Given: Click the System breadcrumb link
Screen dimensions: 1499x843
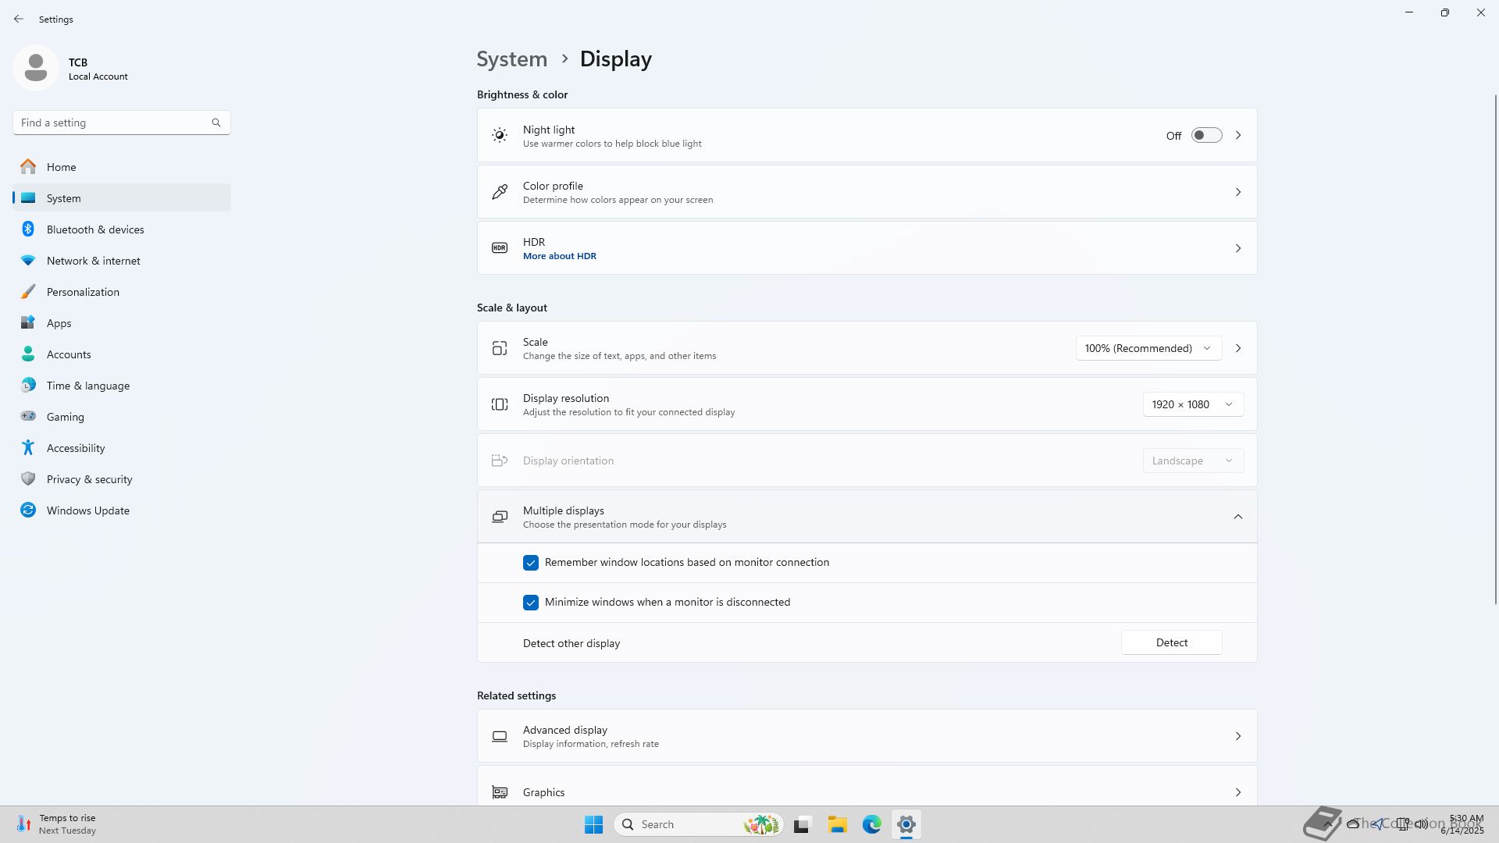Looking at the screenshot, I should tap(512, 59).
